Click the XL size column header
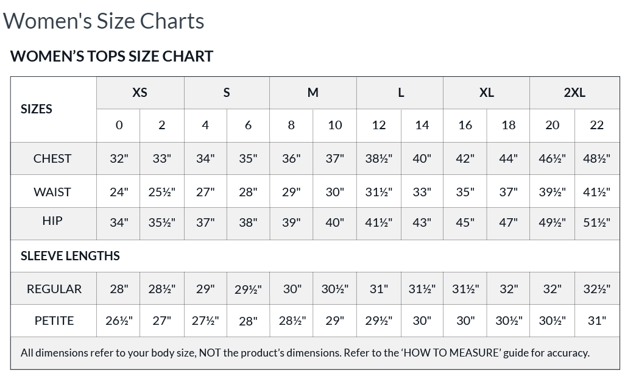Viewport: 622px width, 373px height. pyautogui.click(x=486, y=93)
